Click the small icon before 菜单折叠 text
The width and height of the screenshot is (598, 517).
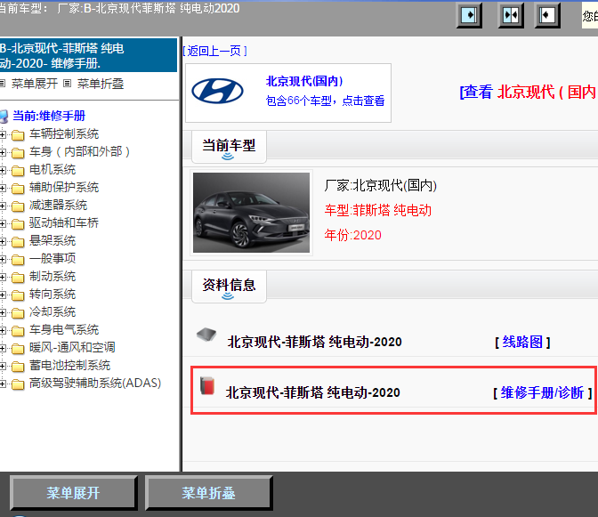click(67, 83)
